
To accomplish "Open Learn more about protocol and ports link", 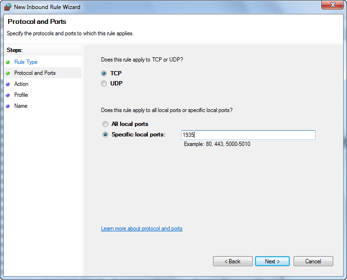I will (x=142, y=228).
